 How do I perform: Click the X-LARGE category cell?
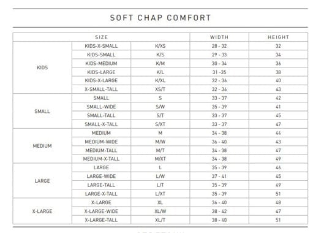coord(42,212)
